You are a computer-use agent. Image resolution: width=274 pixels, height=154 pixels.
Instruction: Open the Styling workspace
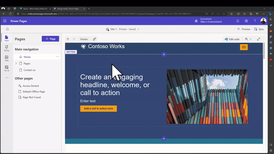[7, 48]
